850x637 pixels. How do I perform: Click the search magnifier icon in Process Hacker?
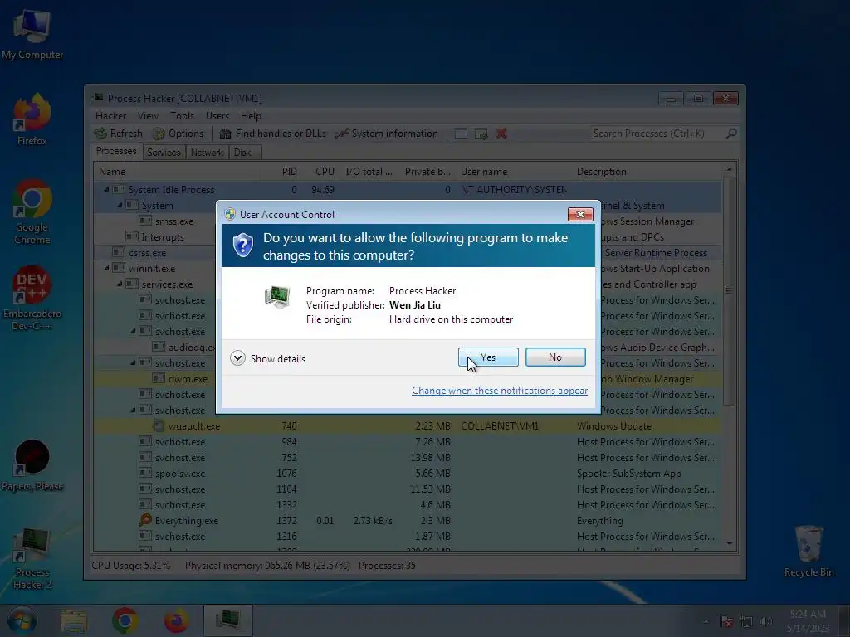[x=731, y=134]
